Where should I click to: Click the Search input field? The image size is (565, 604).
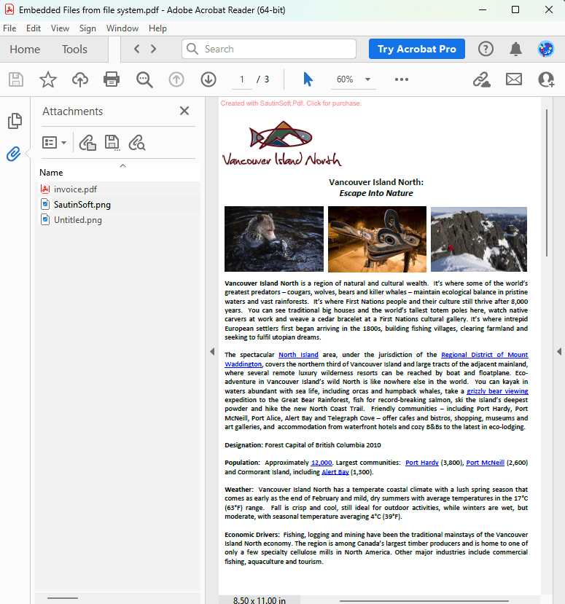[x=269, y=49]
